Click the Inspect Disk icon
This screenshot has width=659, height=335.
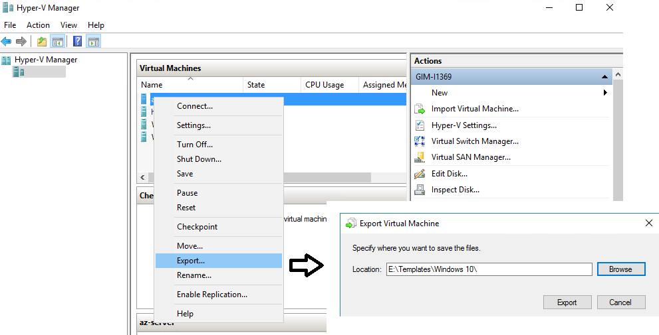tap(420, 190)
